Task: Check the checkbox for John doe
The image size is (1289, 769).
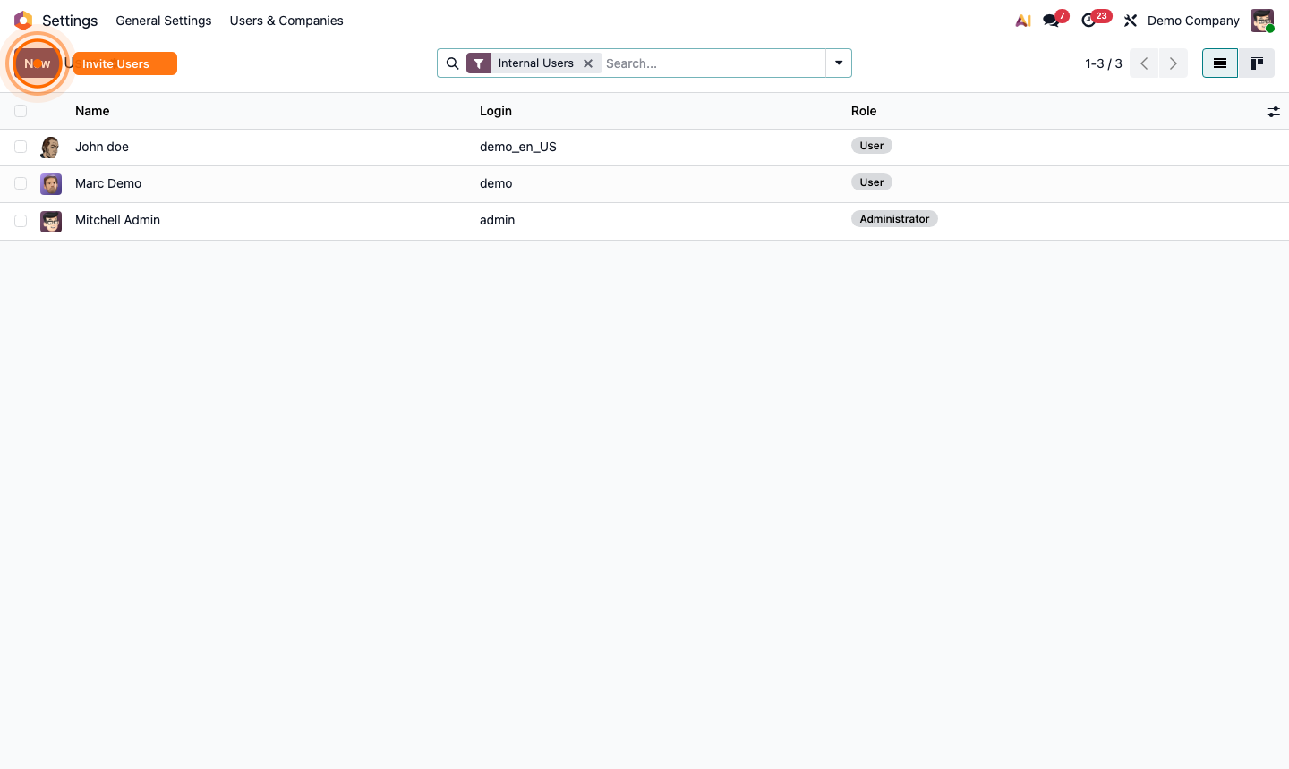Action: pyautogui.click(x=21, y=146)
